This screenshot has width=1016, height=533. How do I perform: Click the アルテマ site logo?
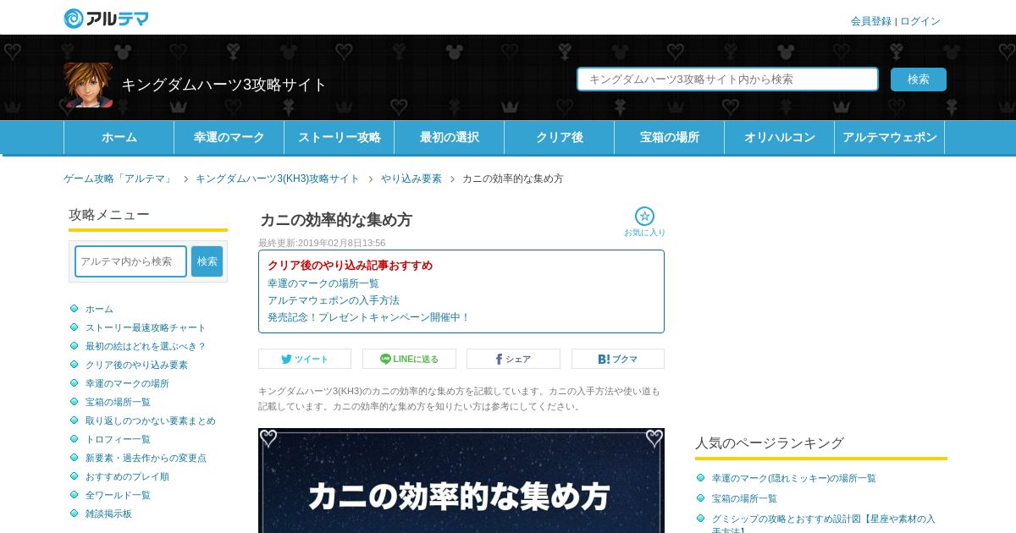coord(106,18)
